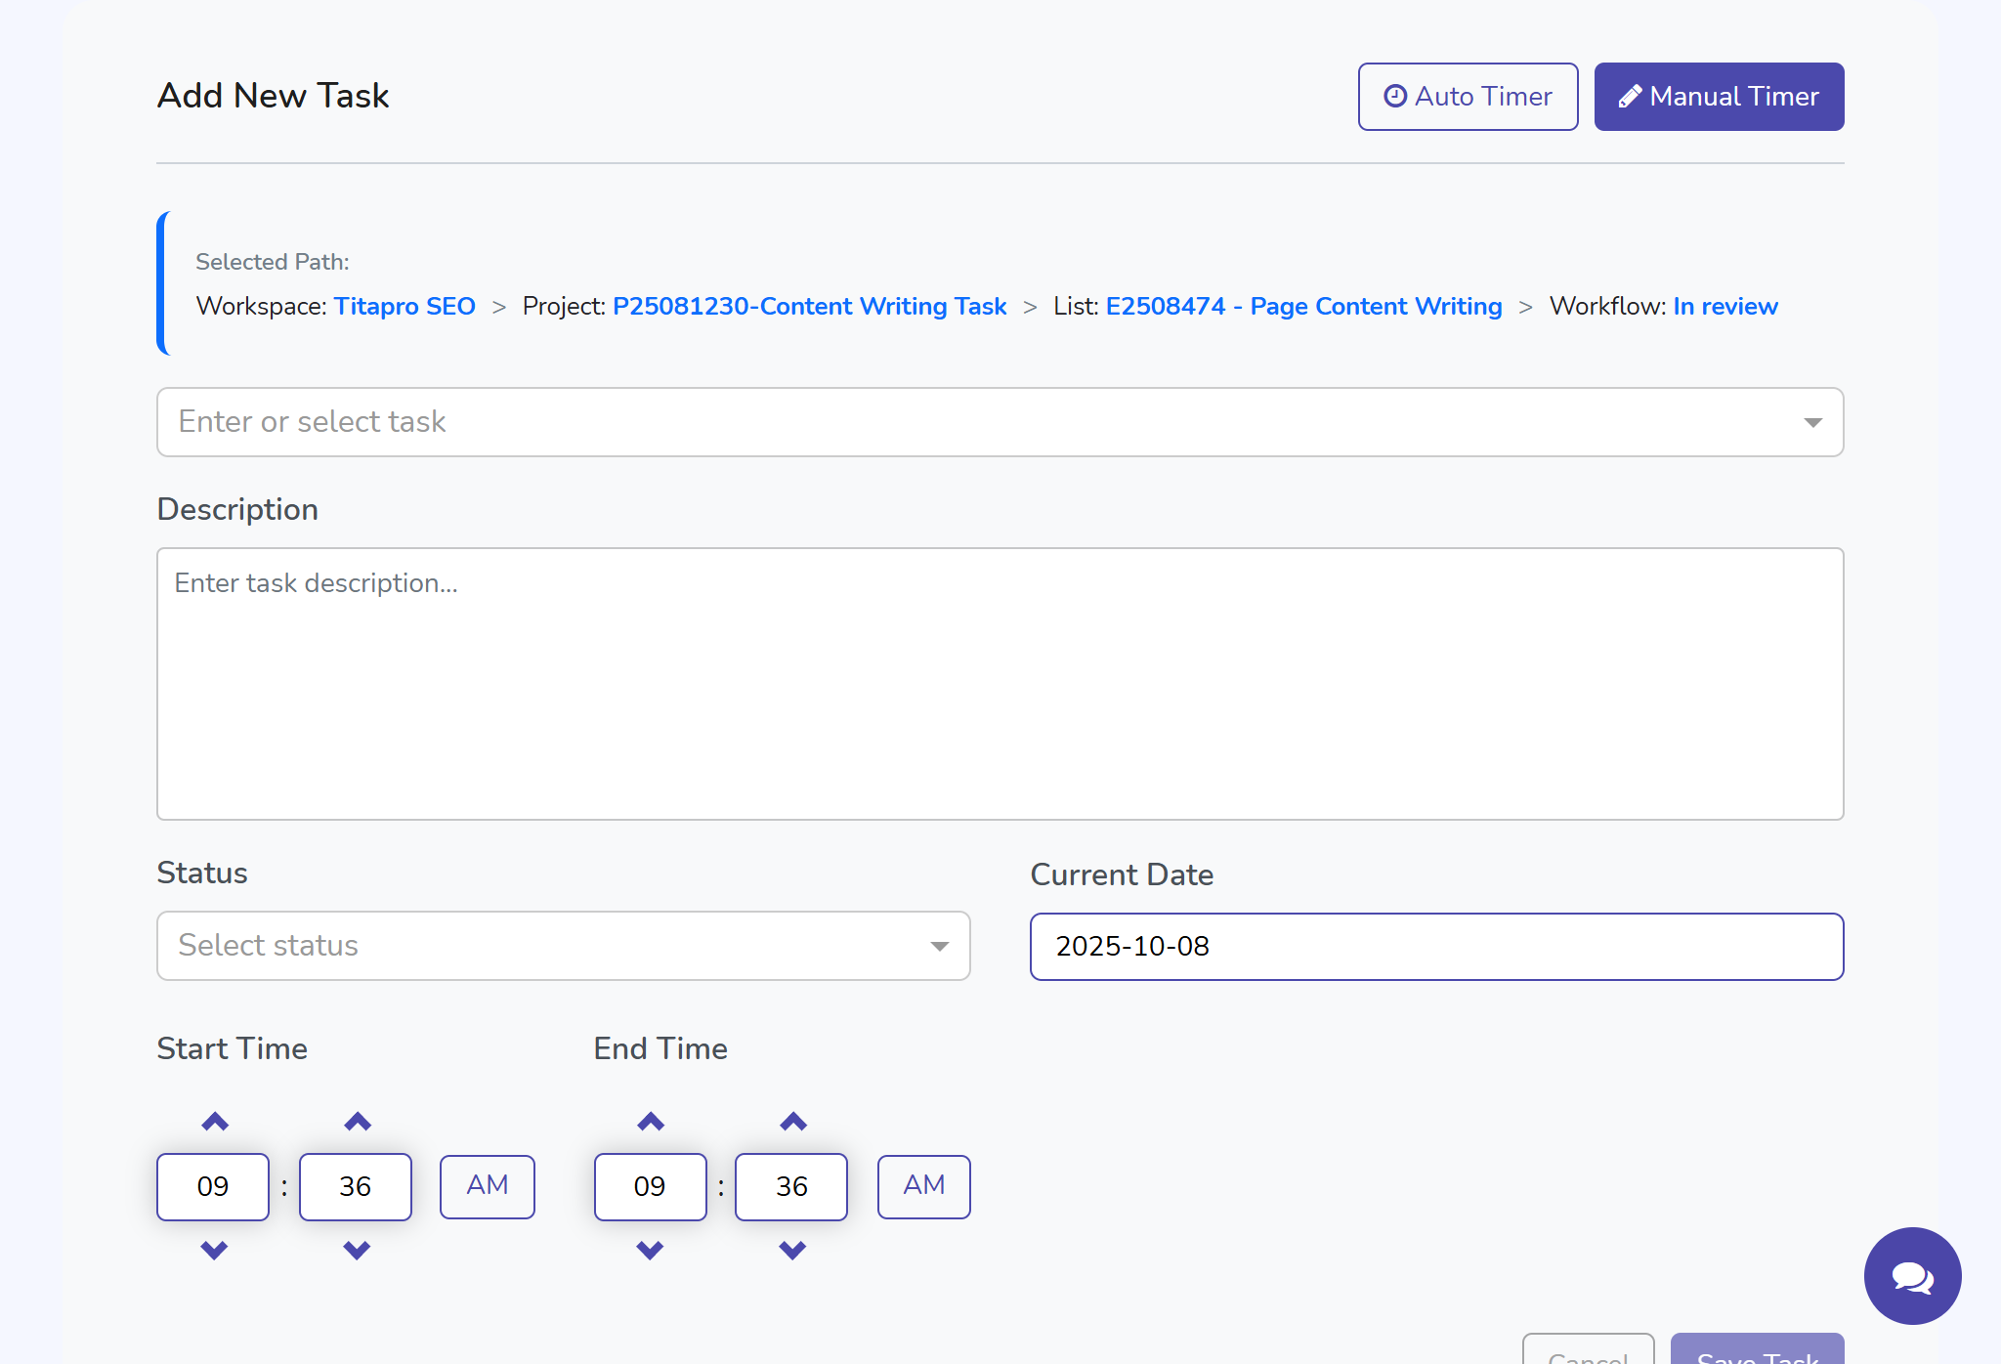
Task: Open the chat bubble widget
Action: click(x=1912, y=1276)
